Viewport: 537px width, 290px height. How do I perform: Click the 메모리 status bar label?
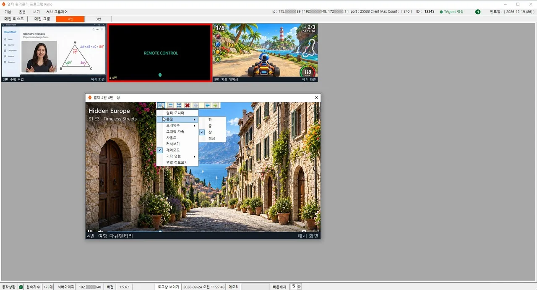tap(234, 287)
